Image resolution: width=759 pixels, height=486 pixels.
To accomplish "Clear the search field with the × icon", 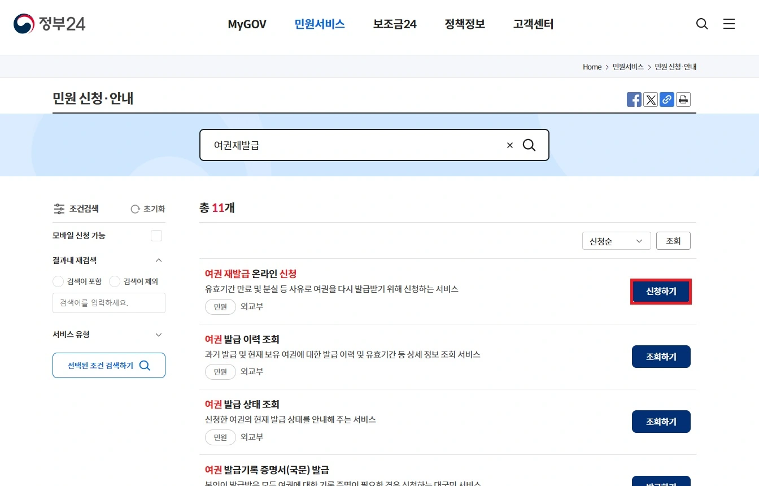I will [509, 145].
